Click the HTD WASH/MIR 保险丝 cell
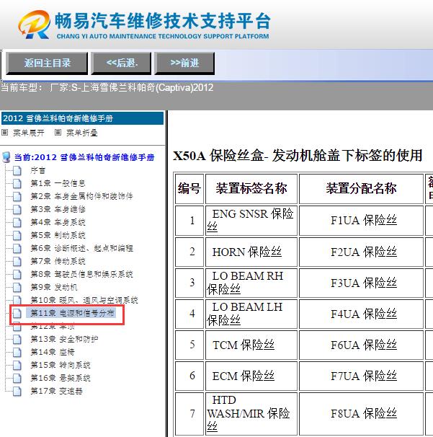Viewport: 433px width, 437px height. [251, 414]
